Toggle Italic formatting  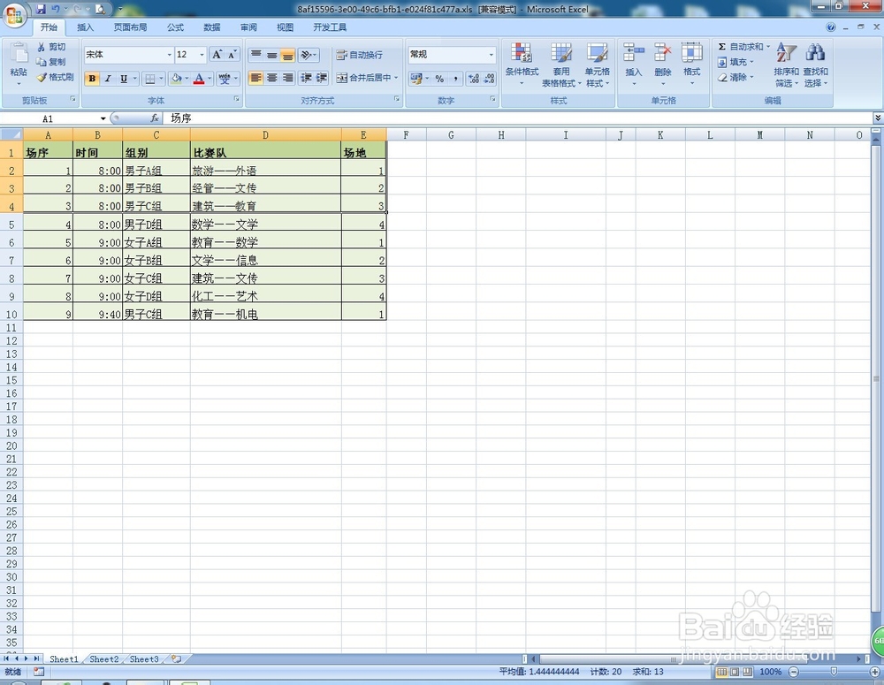pyautogui.click(x=108, y=79)
